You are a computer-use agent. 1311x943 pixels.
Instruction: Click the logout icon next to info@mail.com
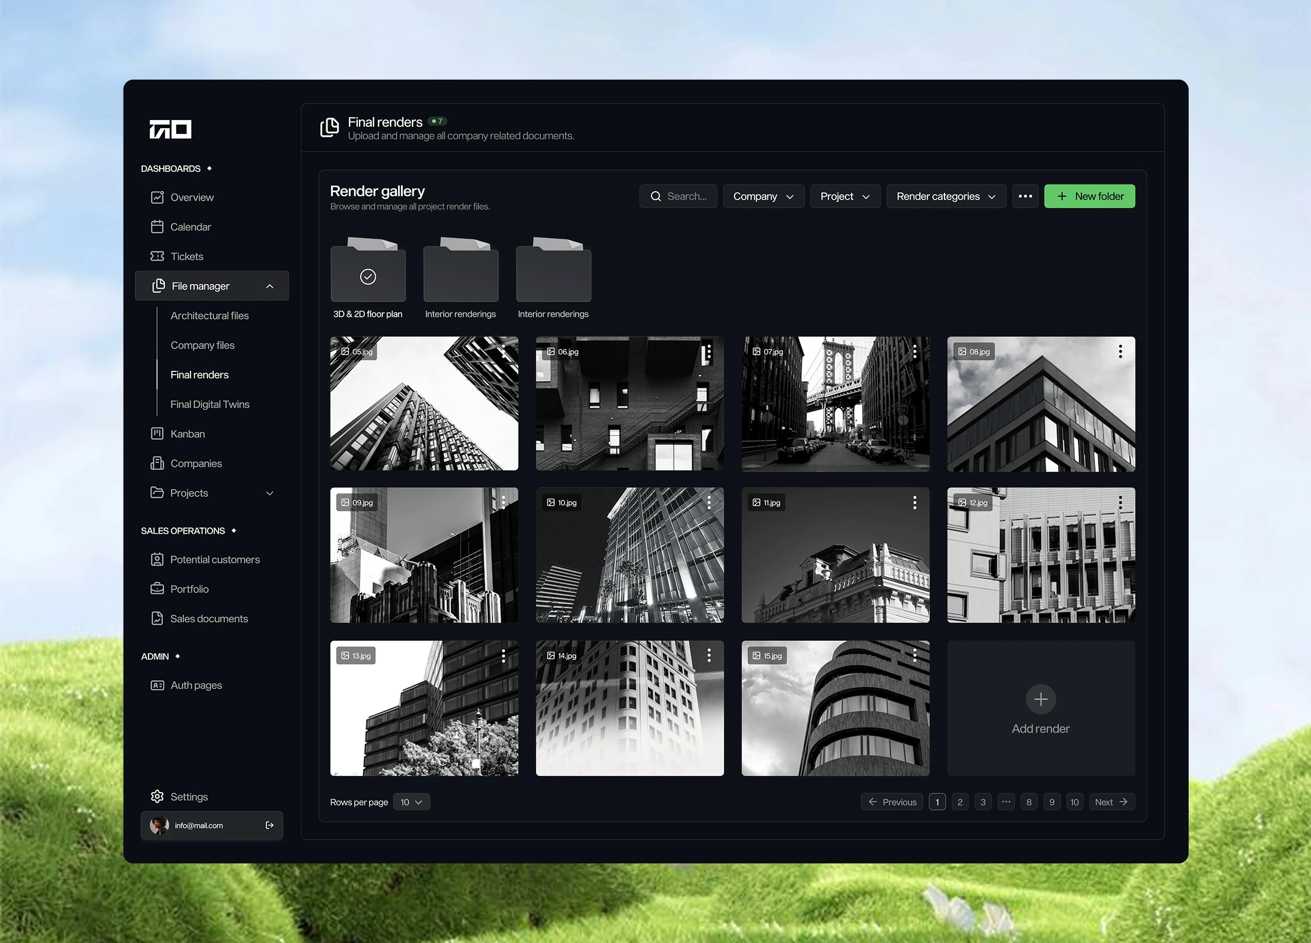(x=269, y=825)
